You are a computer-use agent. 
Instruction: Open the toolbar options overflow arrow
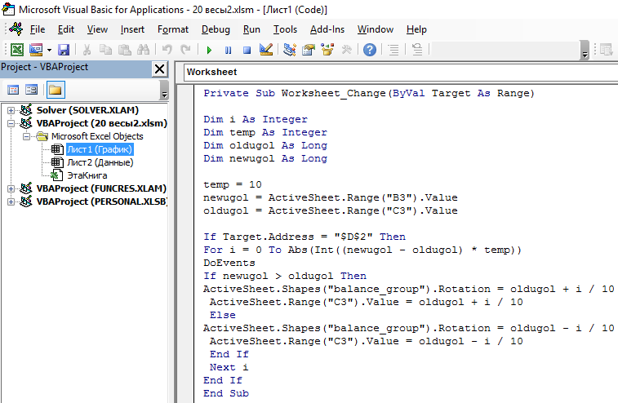coord(585,51)
